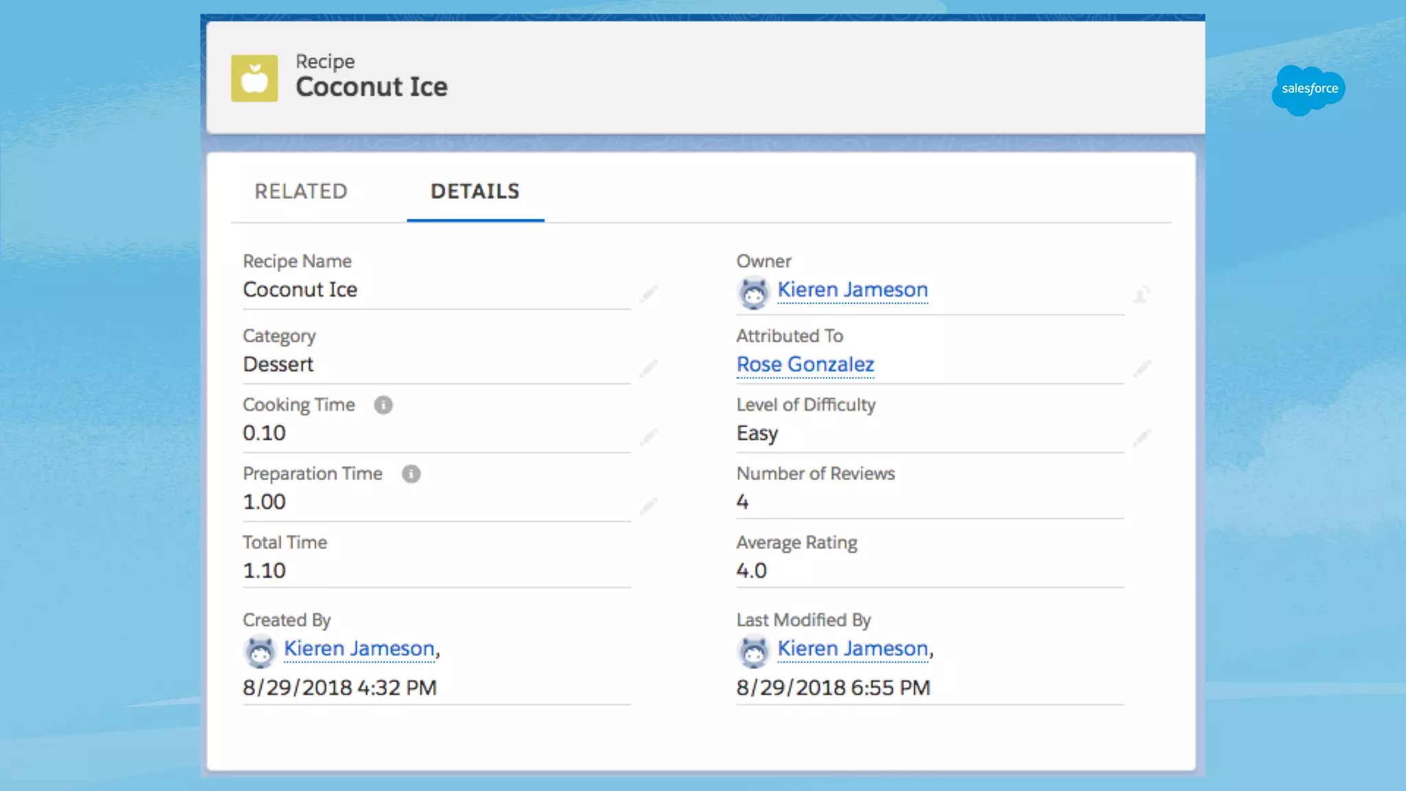Click pencil icon to edit Category field

click(649, 368)
